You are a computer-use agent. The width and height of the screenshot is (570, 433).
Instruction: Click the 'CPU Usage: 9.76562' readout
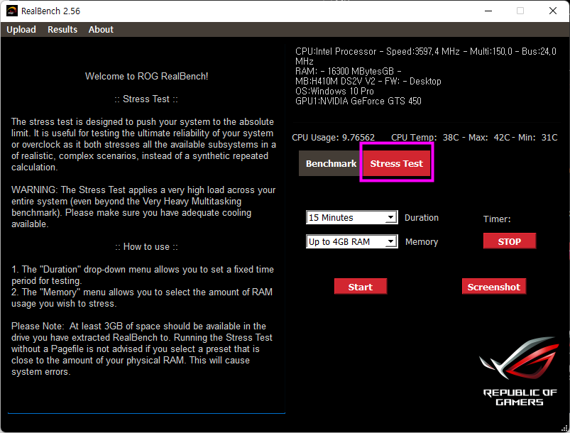[x=333, y=138]
